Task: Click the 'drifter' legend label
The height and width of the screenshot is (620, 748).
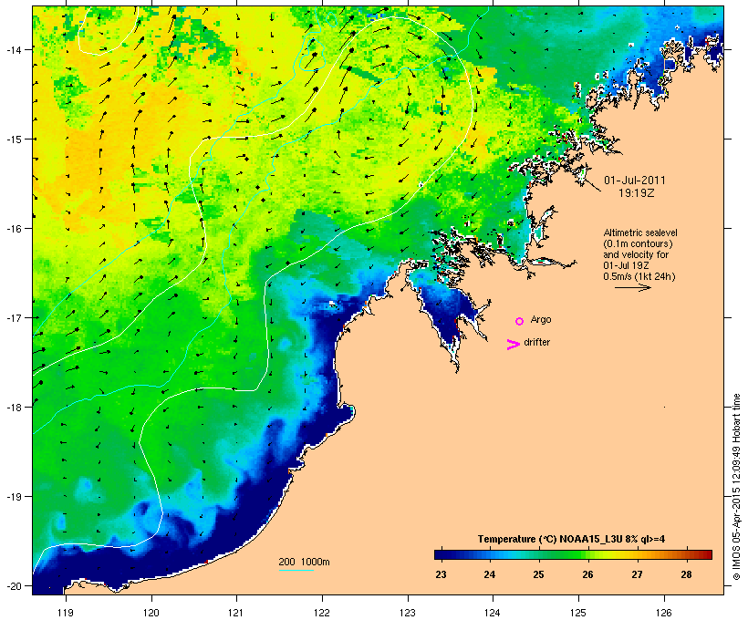Action: point(537,342)
